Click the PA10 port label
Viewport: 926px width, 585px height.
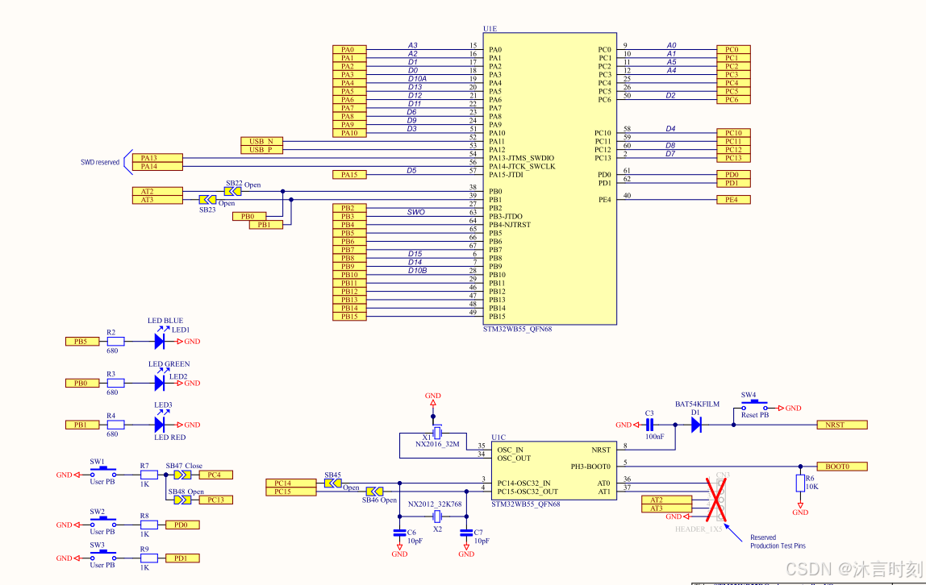[349, 133]
